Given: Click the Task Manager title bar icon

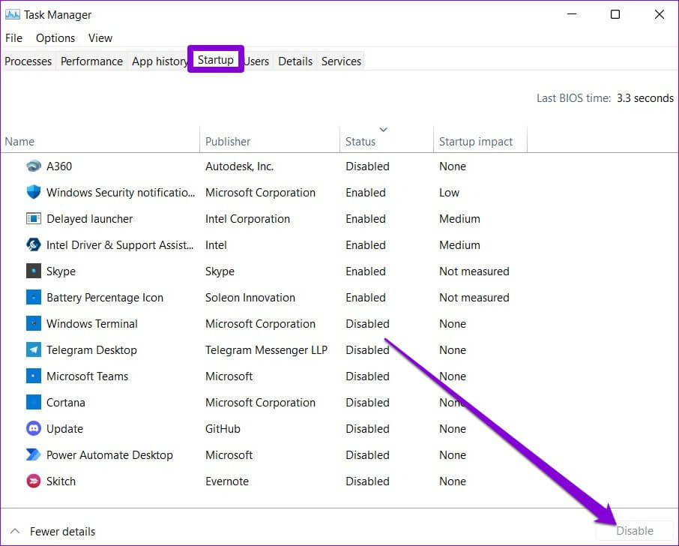Looking at the screenshot, I should (x=13, y=15).
